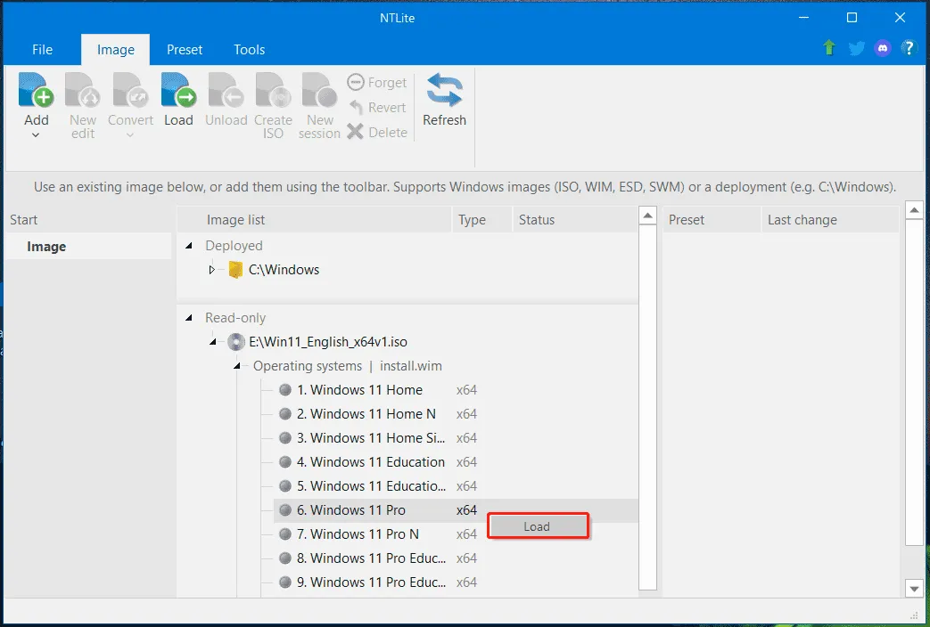Click the x64 type cell for Windows 11 Home
The width and height of the screenshot is (930, 627).
click(466, 390)
